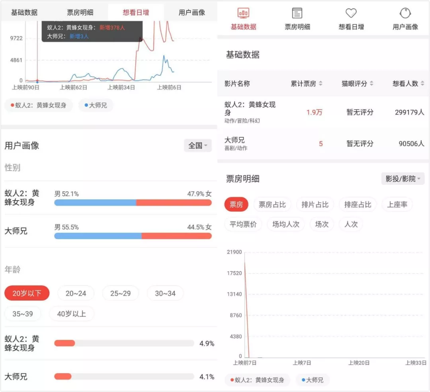
Task: Select the 票房 metric pill
Action: coord(236,204)
